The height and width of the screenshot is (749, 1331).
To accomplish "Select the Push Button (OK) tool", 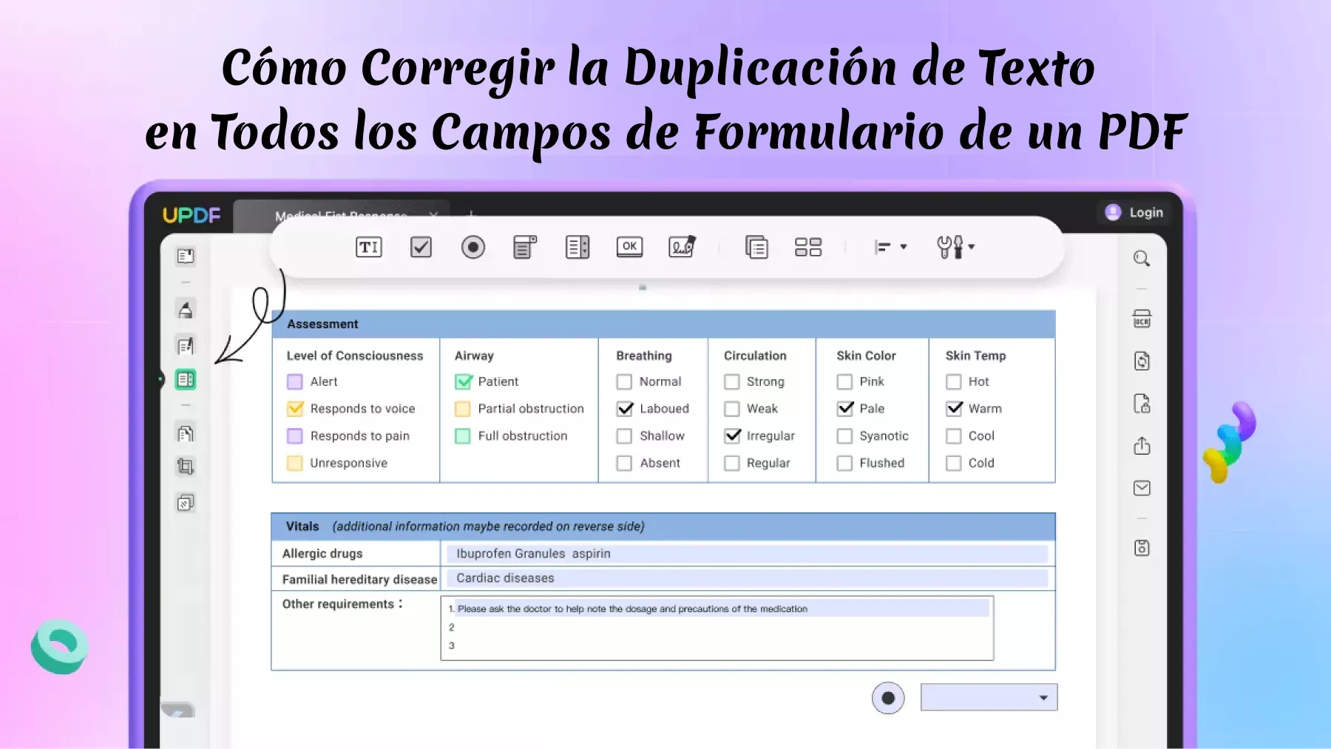I will point(629,247).
